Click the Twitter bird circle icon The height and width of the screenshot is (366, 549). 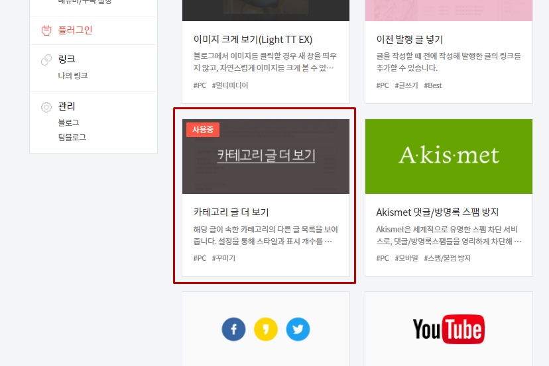tap(298, 329)
